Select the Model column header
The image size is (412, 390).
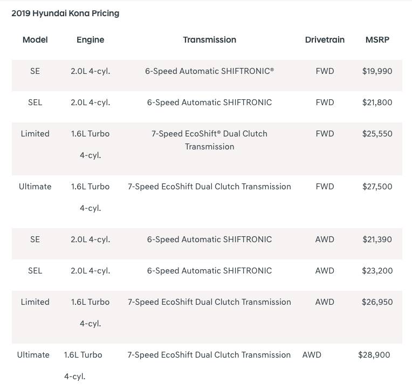(x=35, y=40)
